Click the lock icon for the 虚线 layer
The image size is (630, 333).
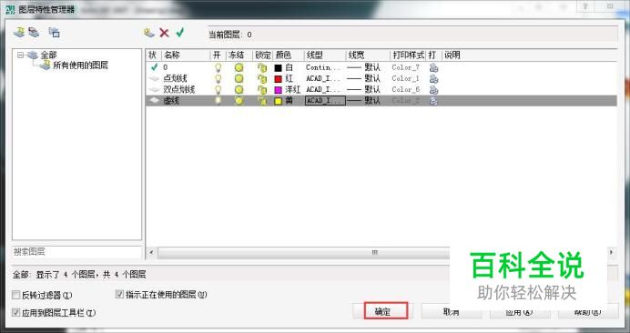coord(262,100)
